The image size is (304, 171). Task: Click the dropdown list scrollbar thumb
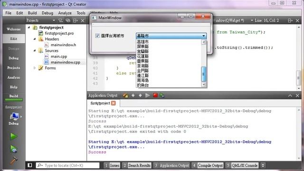point(204,74)
